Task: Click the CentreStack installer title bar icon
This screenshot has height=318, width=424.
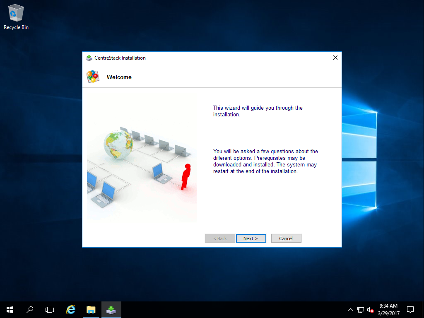Action: click(x=89, y=58)
